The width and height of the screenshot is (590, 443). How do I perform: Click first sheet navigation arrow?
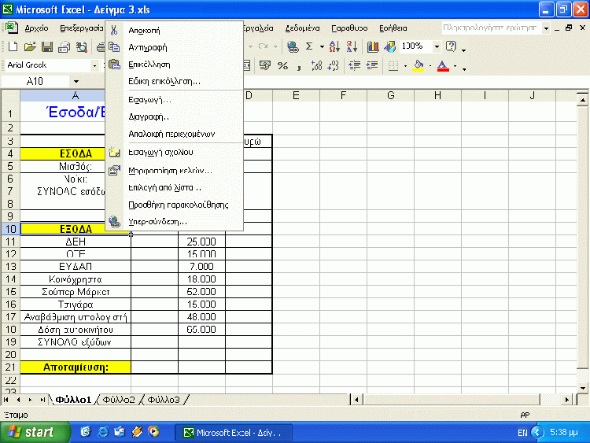coord(6,400)
